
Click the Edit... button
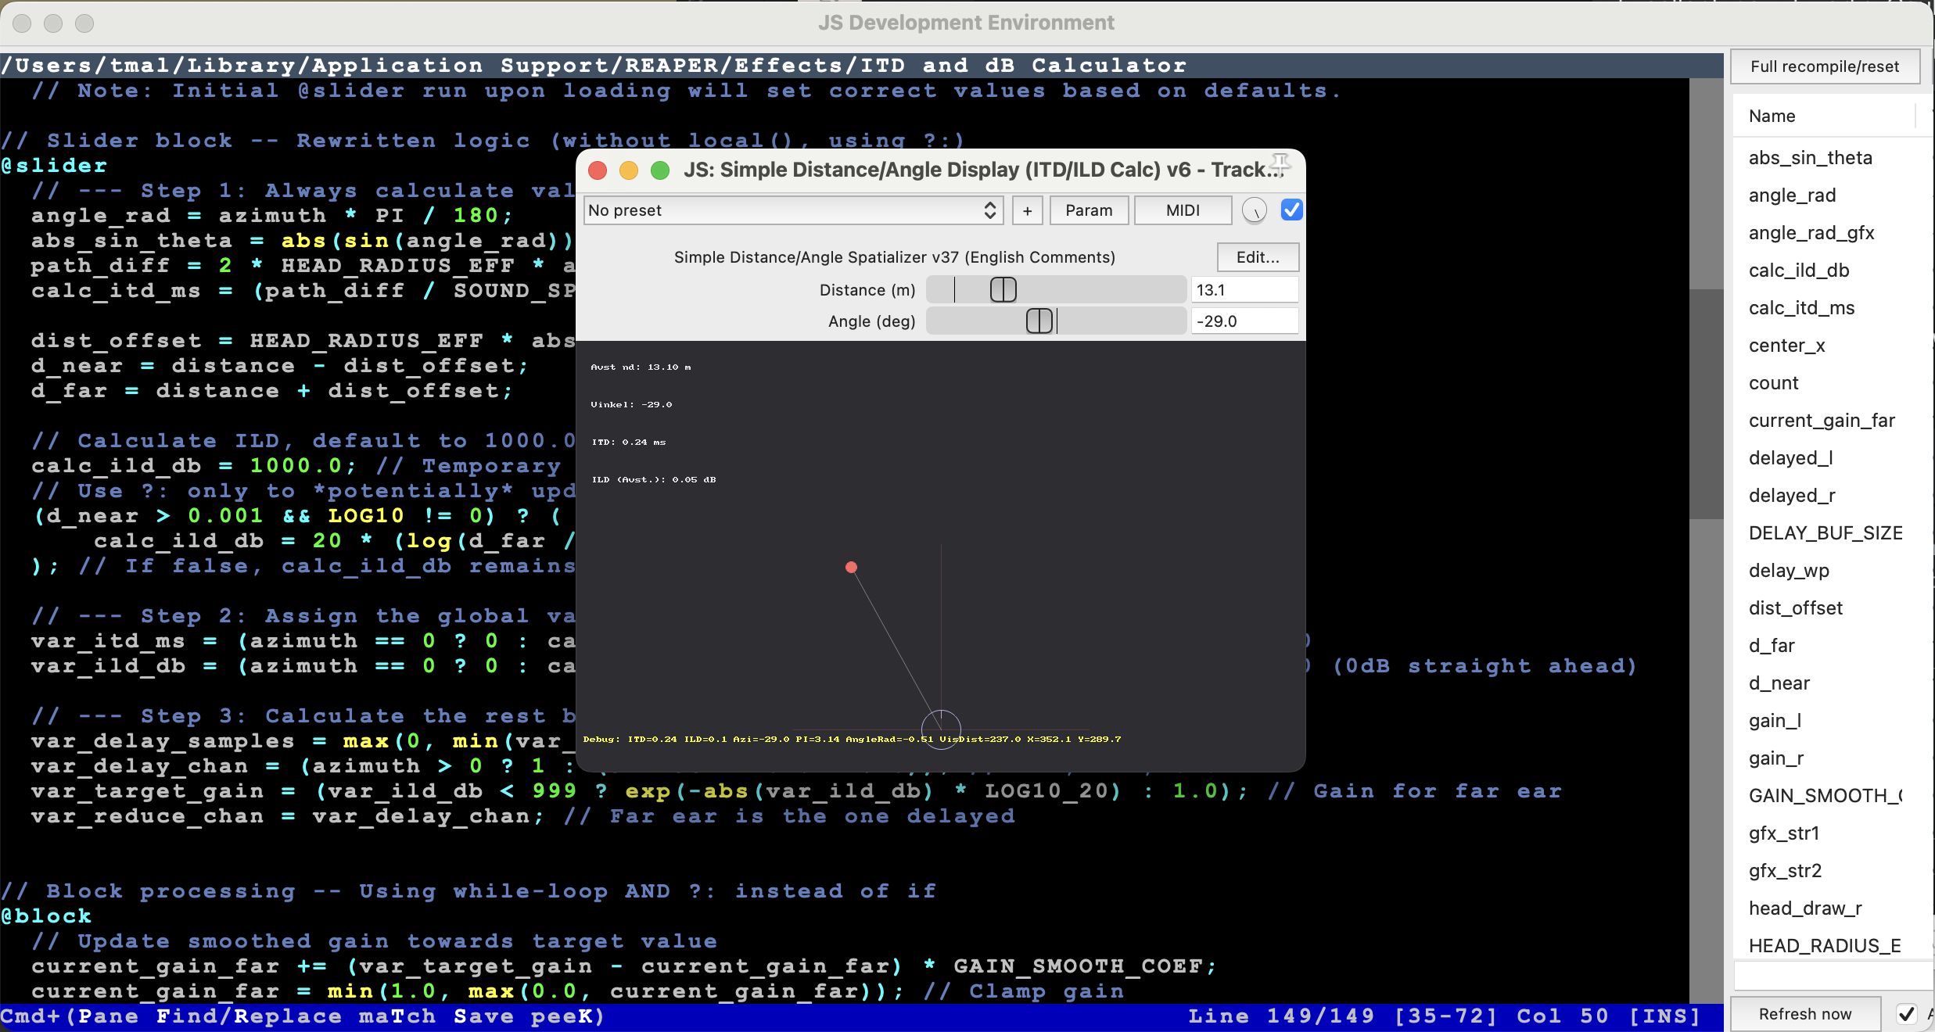click(x=1257, y=257)
